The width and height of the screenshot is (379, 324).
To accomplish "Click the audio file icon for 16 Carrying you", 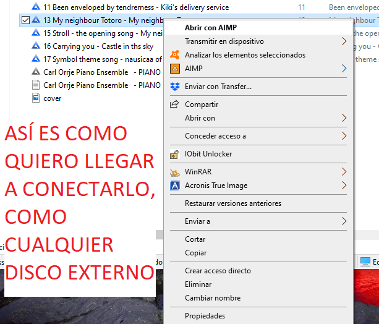I will pyautogui.click(x=36, y=46).
